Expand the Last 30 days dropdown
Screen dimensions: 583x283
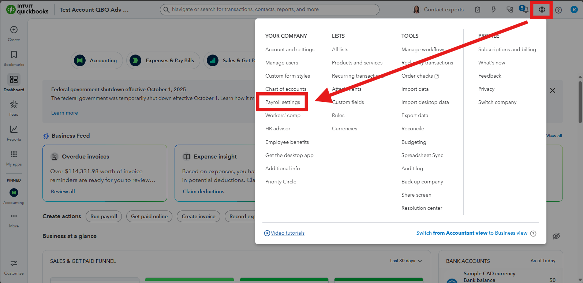[406, 261]
